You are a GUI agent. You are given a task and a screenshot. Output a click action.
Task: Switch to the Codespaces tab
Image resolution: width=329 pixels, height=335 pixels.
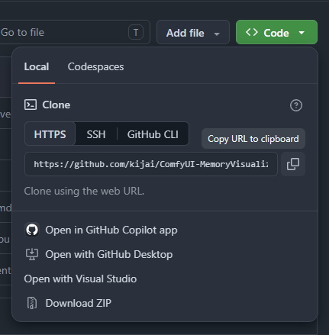(95, 67)
